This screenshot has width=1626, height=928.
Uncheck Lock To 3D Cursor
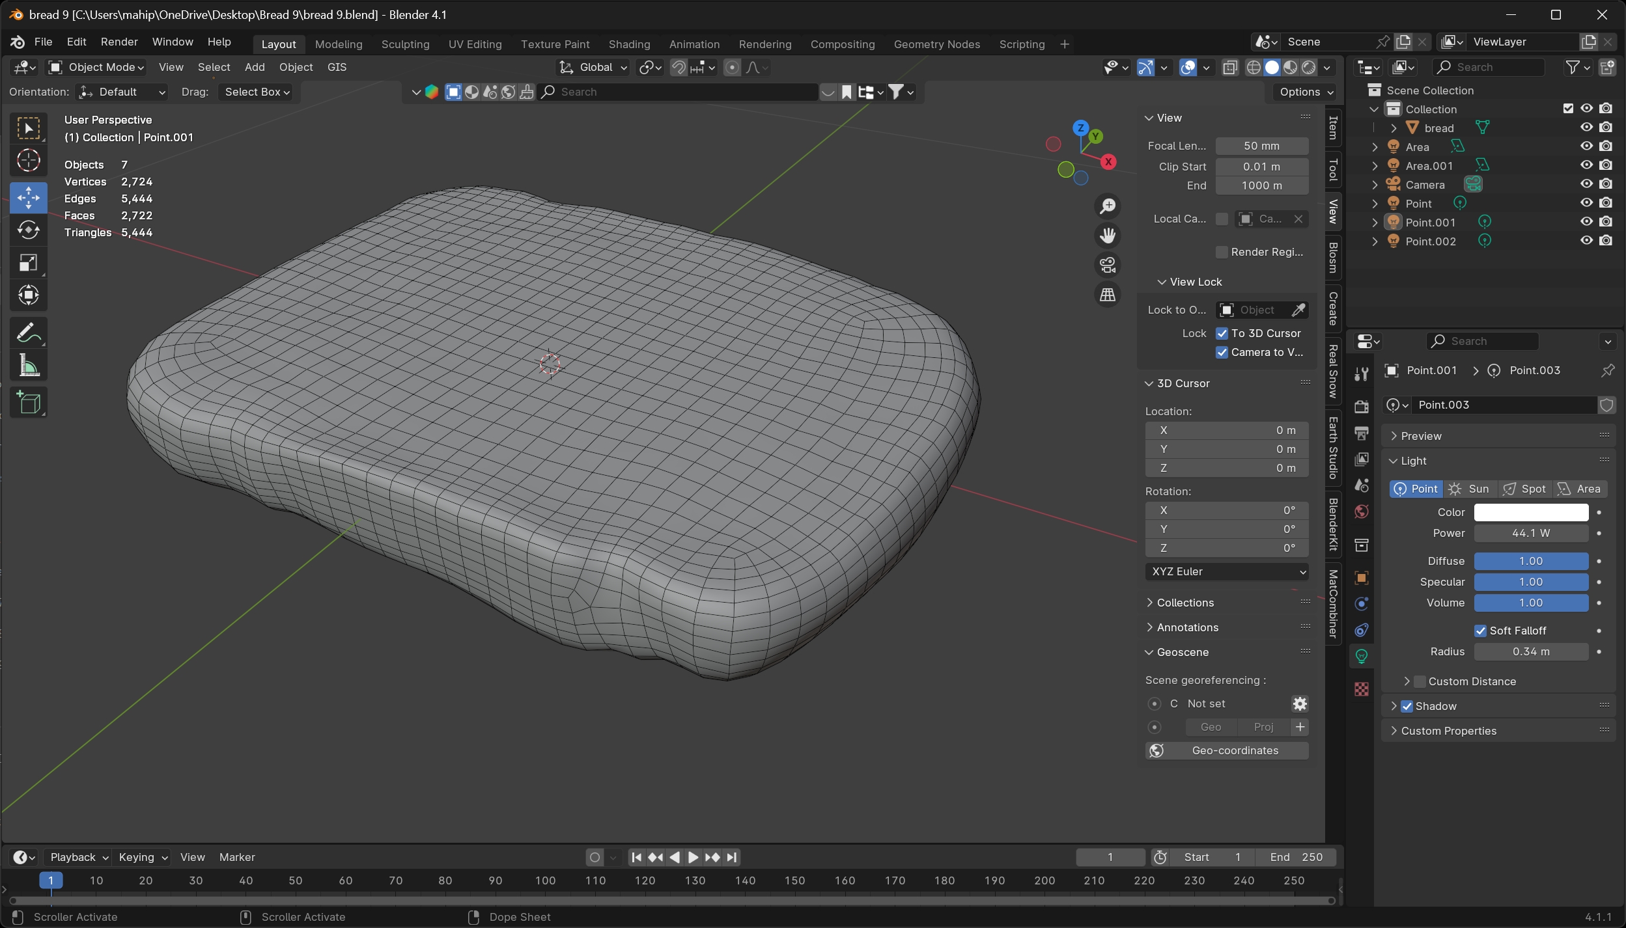point(1222,333)
